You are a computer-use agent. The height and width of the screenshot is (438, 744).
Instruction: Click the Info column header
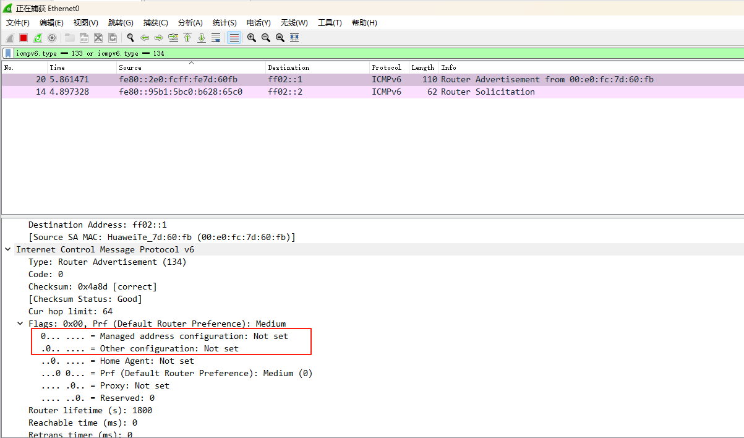click(591, 67)
